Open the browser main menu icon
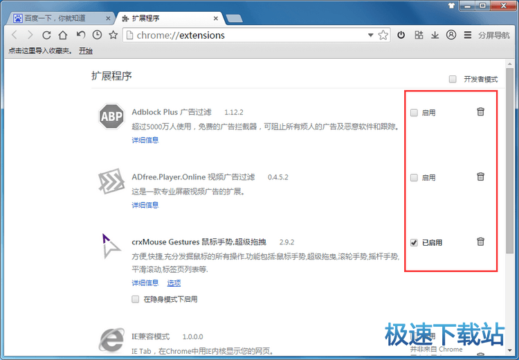The image size is (519, 360). (x=467, y=35)
